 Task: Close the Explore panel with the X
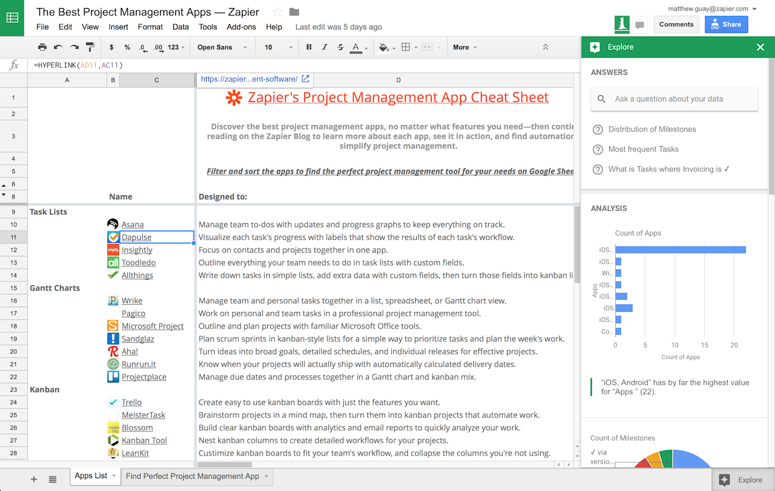[x=761, y=47]
